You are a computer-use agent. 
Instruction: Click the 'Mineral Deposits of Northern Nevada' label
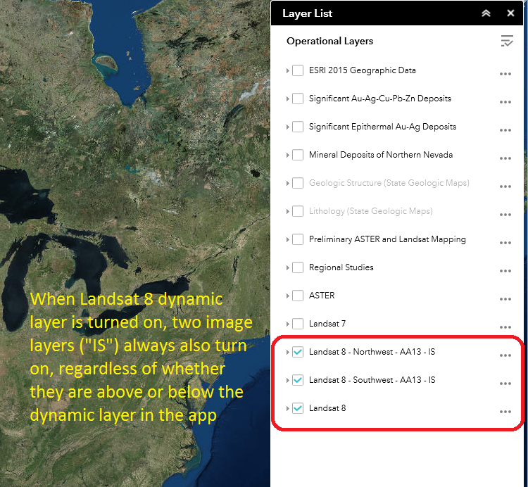click(381, 155)
